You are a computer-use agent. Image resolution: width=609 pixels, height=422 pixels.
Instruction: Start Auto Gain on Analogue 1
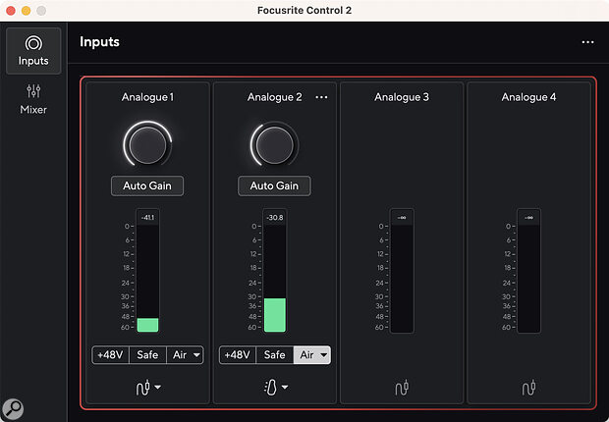147,185
